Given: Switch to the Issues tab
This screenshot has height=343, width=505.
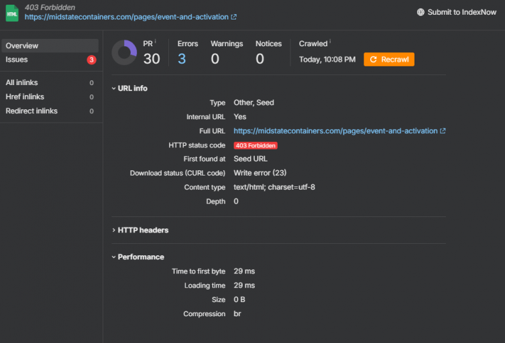Looking at the screenshot, I should coord(50,60).
